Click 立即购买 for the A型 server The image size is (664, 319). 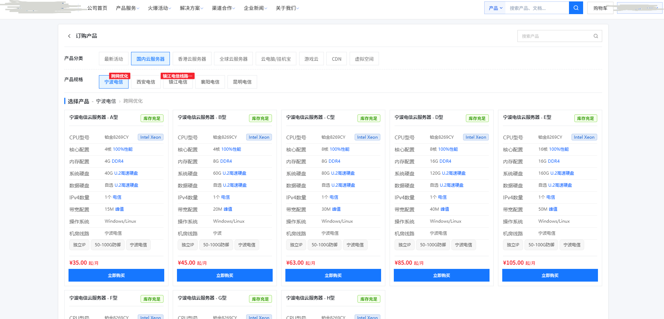point(116,275)
